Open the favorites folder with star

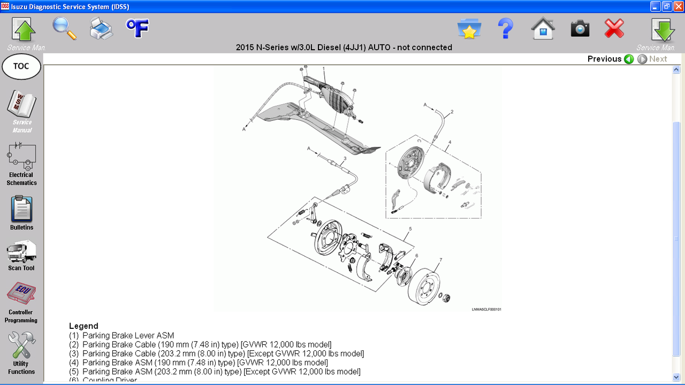coord(469,28)
